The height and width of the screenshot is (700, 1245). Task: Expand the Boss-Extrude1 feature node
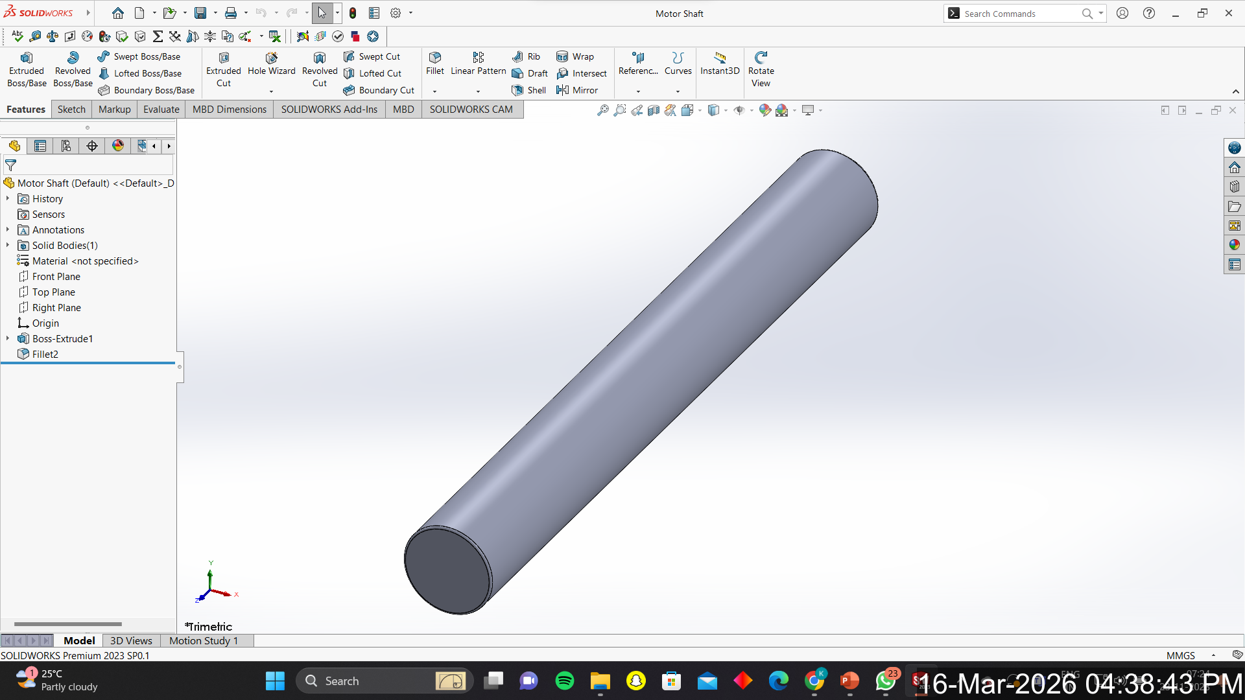[x=8, y=338]
